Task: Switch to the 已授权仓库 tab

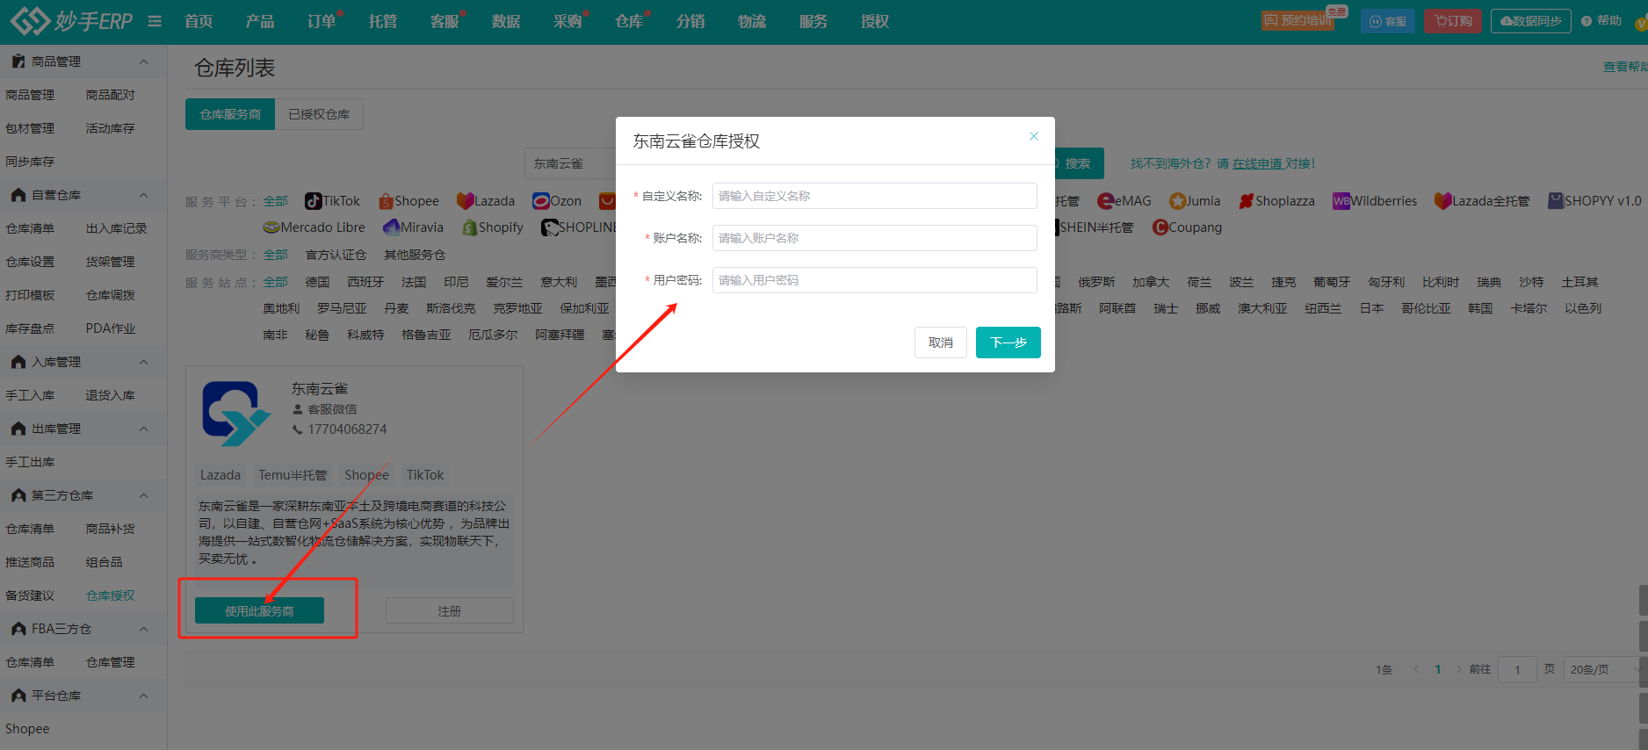Action: (319, 114)
